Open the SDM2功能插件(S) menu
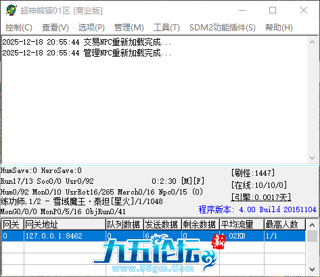320x277 pixels. pyautogui.click(x=223, y=28)
